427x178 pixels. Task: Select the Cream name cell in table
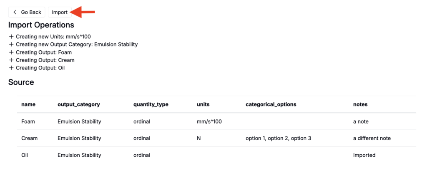30,138
